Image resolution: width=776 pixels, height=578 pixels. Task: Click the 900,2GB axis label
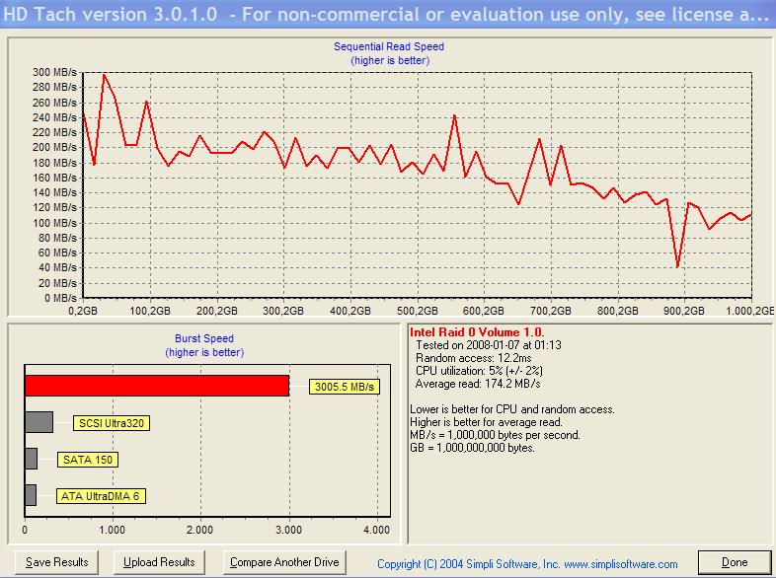[x=684, y=311]
